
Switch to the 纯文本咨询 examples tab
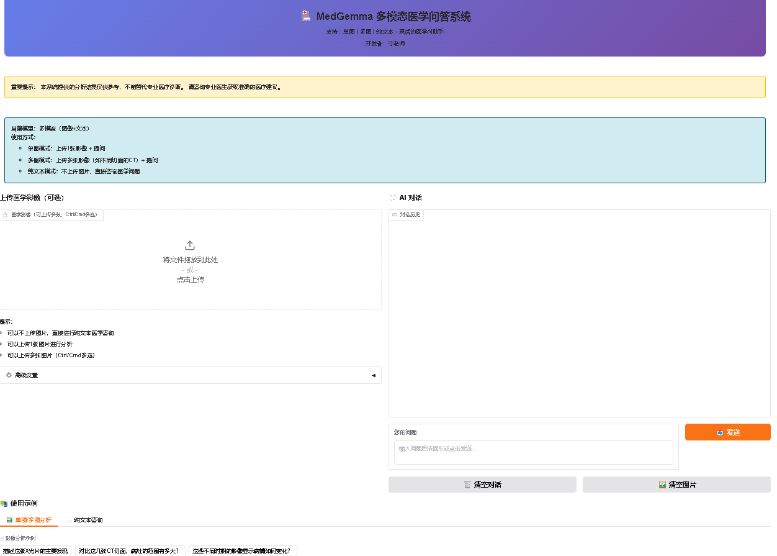86,519
